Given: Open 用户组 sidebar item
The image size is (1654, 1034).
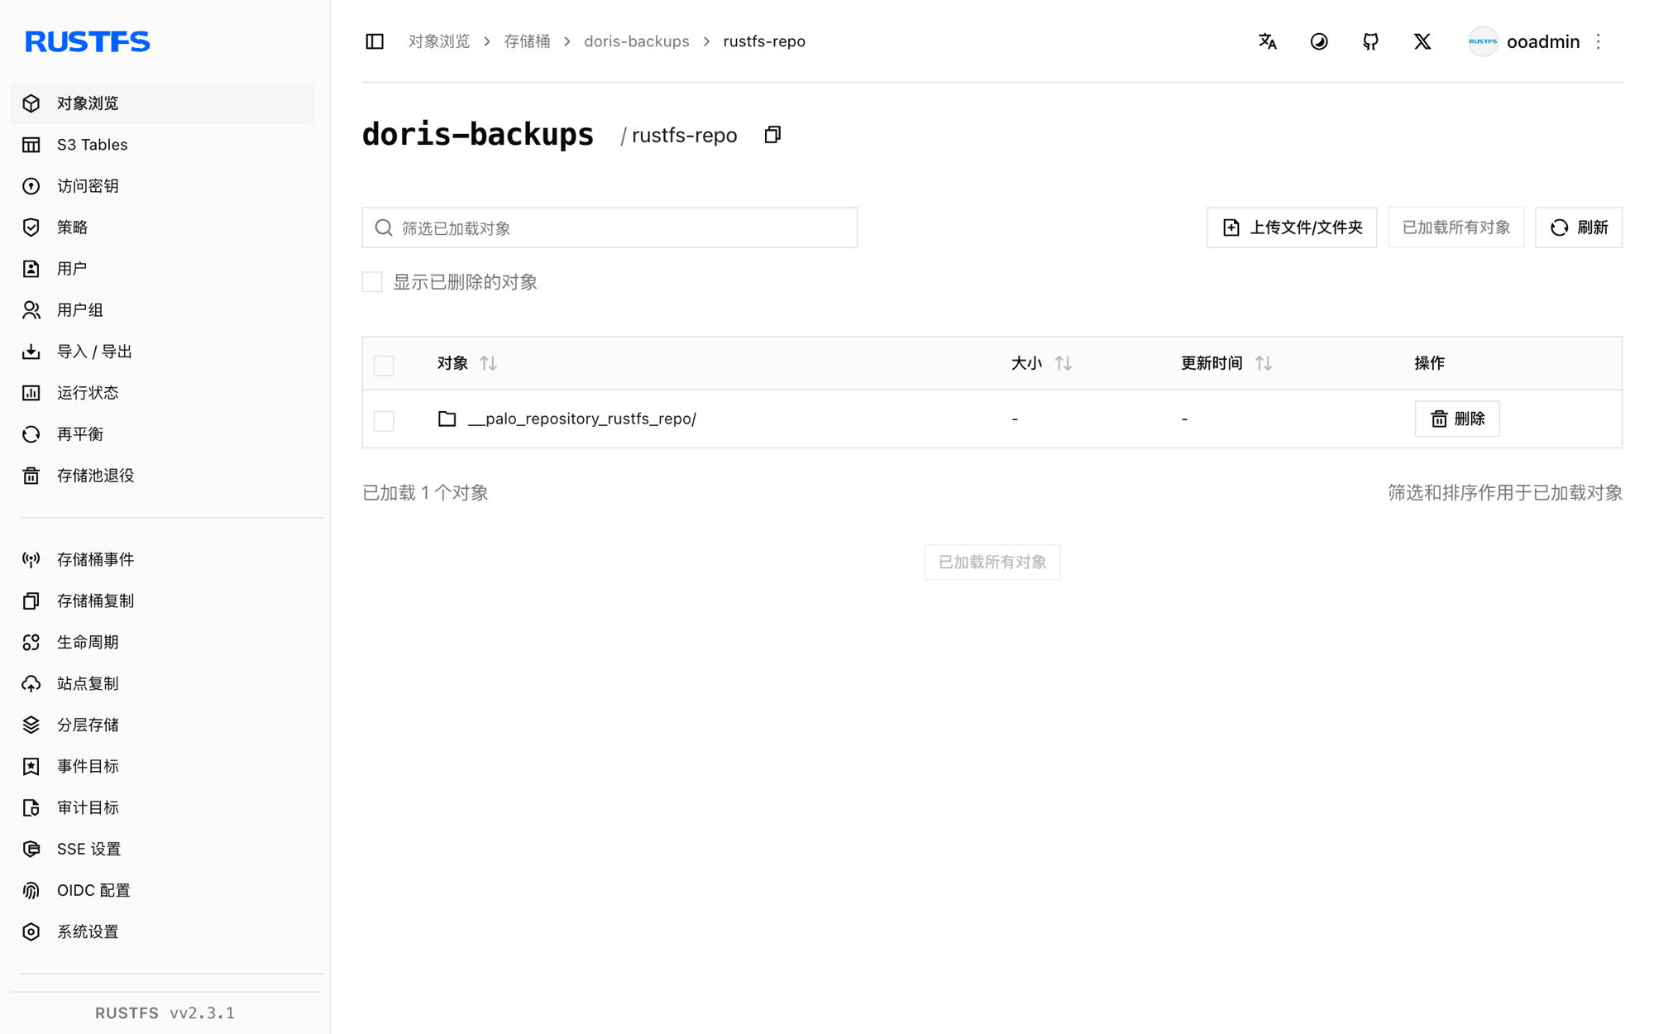Looking at the screenshot, I should (162, 310).
